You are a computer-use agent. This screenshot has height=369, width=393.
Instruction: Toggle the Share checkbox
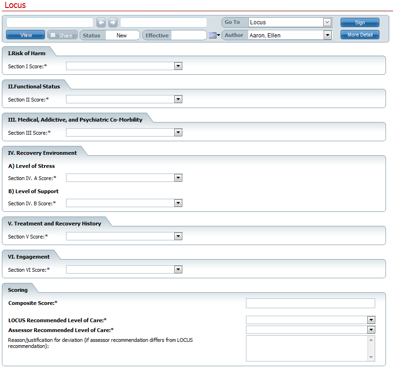(x=53, y=35)
